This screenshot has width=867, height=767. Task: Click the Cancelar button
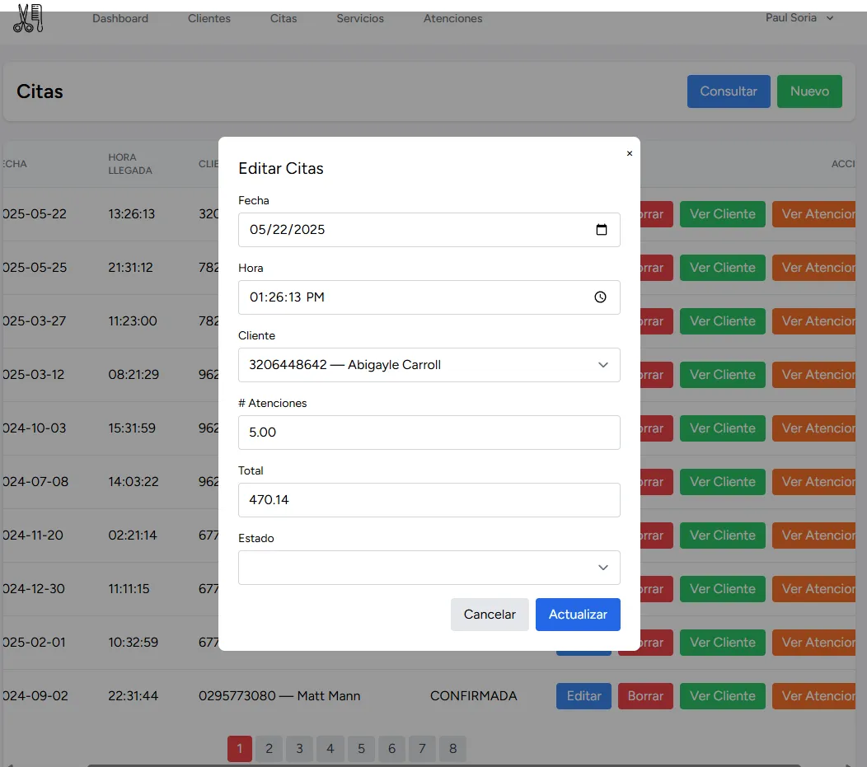coord(490,615)
